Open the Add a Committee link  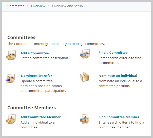pos(35,53)
